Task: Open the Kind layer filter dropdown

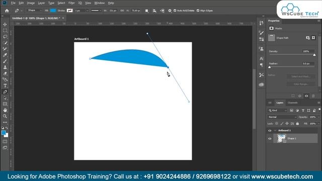Action: pos(277,111)
